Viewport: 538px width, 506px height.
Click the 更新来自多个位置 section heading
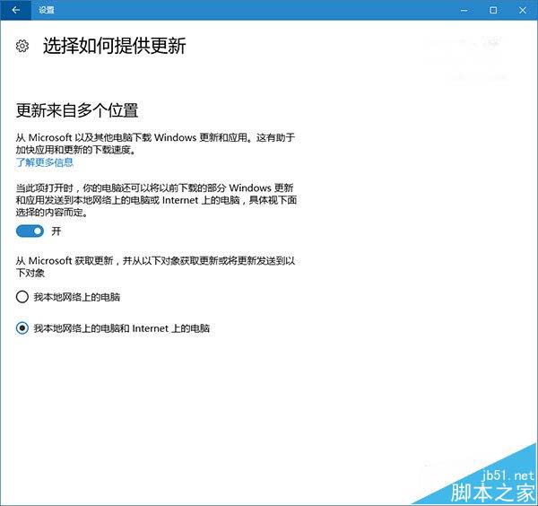point(77,110)
